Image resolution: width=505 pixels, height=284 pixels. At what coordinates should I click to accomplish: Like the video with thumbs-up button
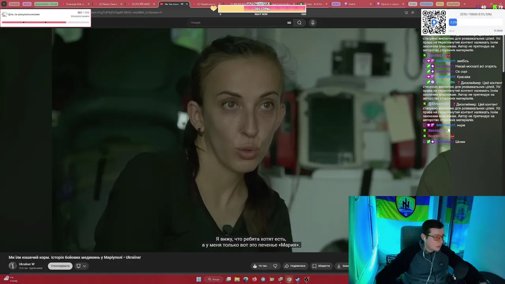pos(260,266)
